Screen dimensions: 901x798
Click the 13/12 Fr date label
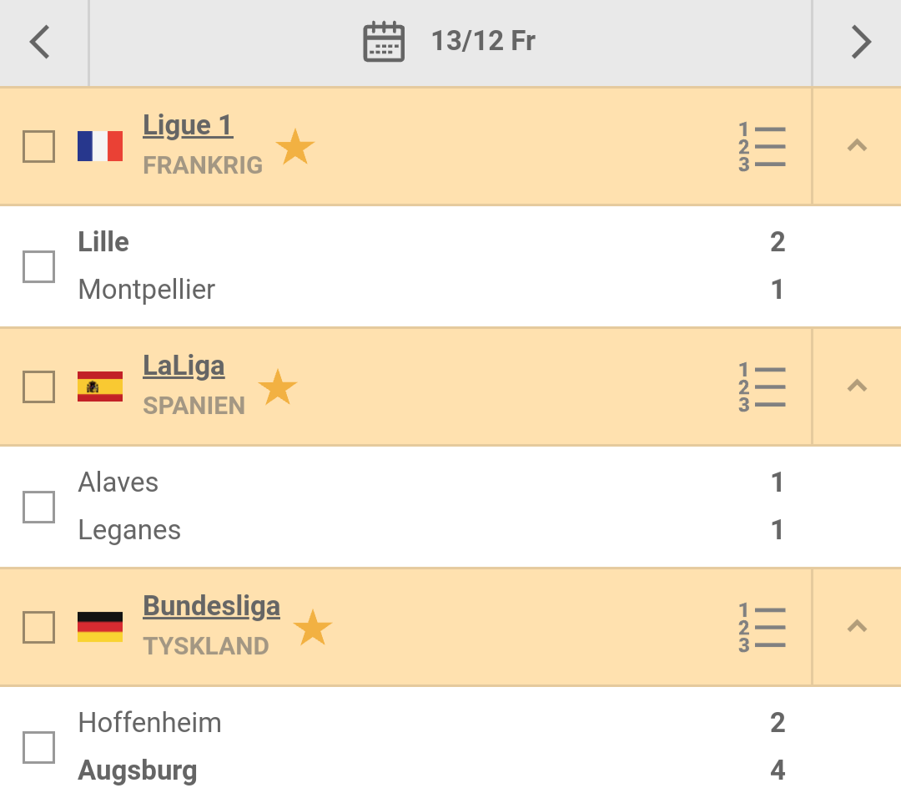click(x=483, y=41)
